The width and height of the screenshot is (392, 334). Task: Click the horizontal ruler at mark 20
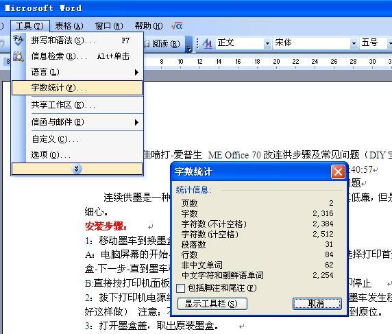tap(276, 62)
